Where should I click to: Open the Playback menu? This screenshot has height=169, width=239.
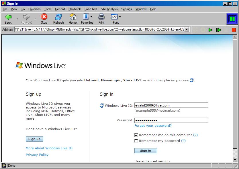[75, 9]
